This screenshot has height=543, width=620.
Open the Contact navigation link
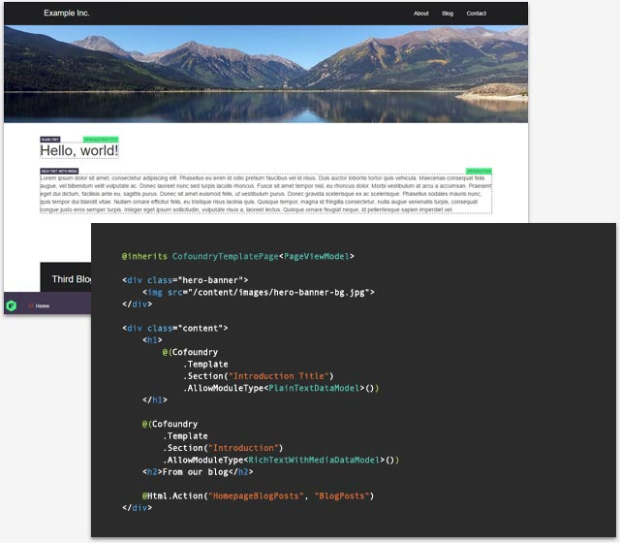[476, 14]
